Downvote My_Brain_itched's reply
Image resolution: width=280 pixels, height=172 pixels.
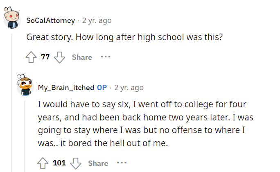click(76, 163)
